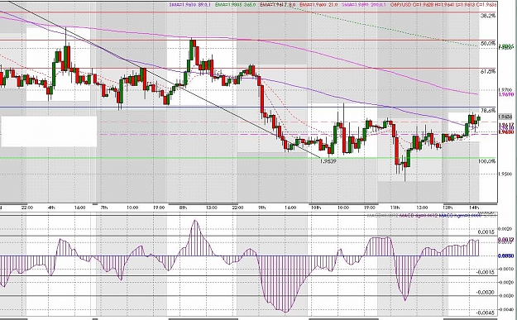Image resolution: width=517 pixels, height=320 pixels.
Task: Click the 1.9700 price axis label
Action: [x=505, y=89]
